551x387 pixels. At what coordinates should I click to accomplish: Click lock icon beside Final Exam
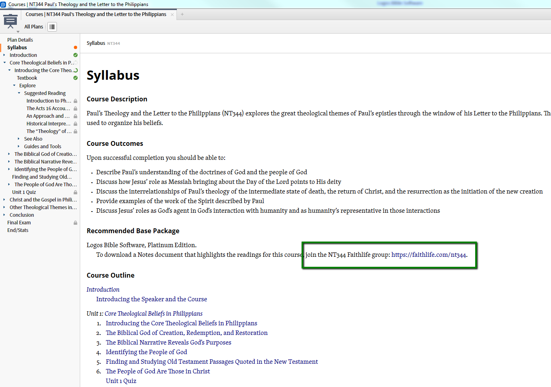pos(75,223)
